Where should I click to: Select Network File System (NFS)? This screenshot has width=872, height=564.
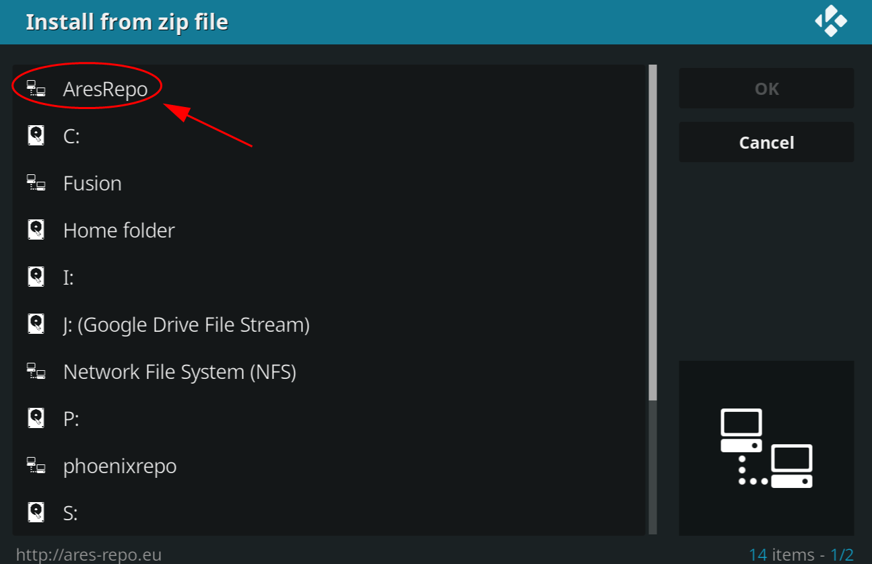329,372
